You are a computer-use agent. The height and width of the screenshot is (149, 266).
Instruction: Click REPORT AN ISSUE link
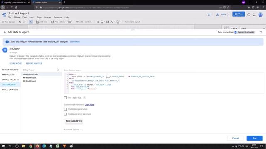click(x=34, y=63)
